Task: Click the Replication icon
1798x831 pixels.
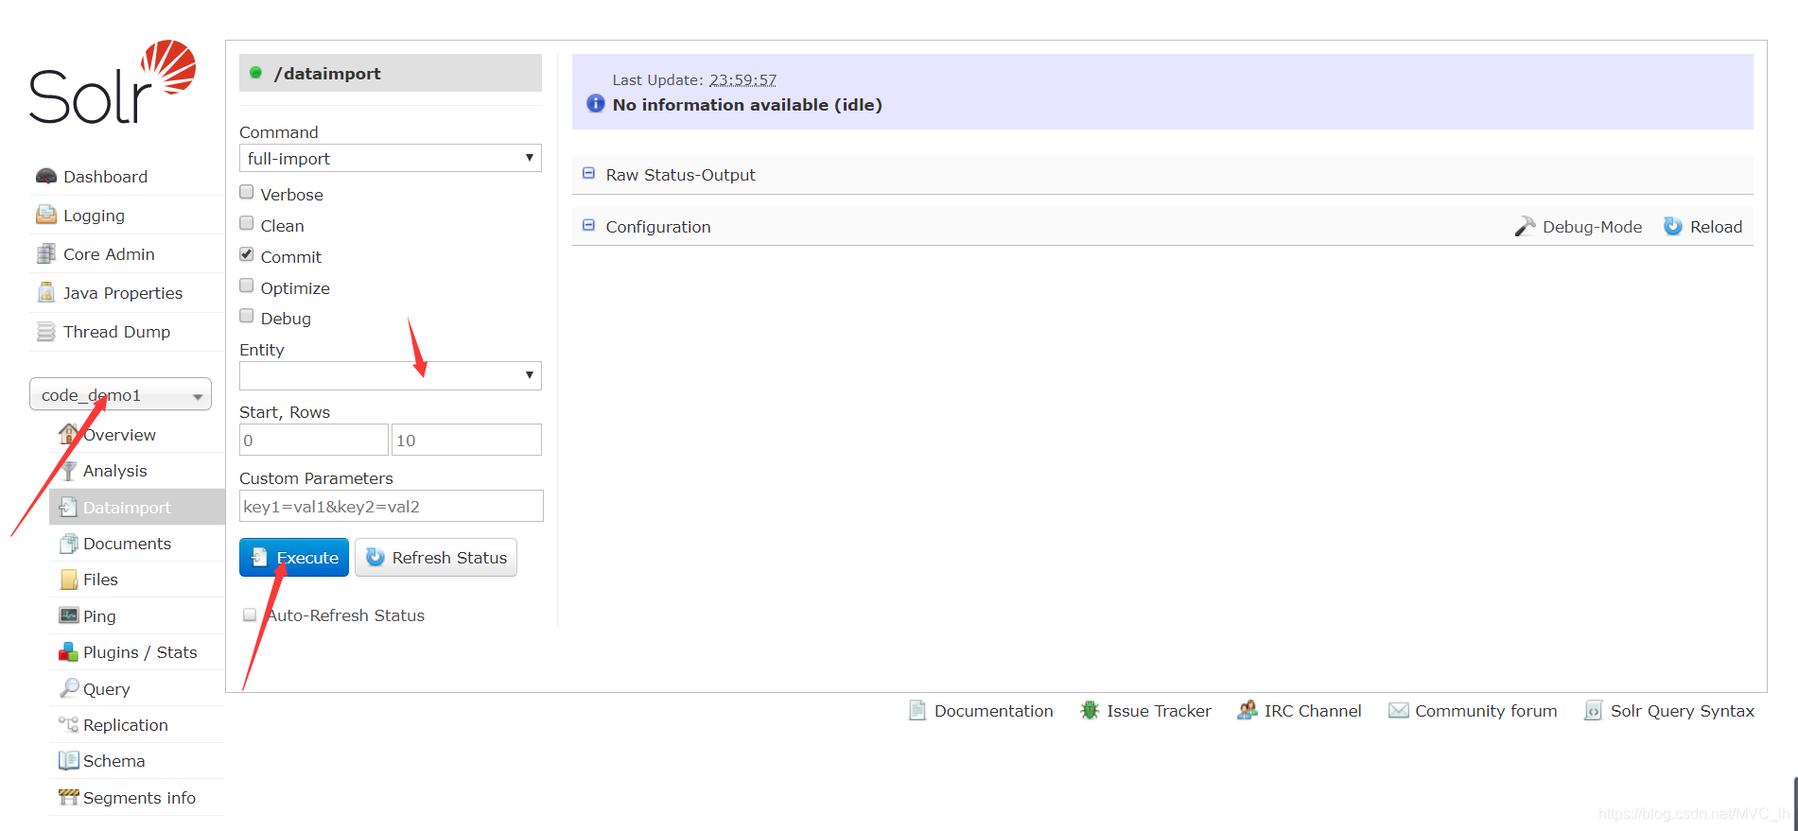Action: coord(68,724)
